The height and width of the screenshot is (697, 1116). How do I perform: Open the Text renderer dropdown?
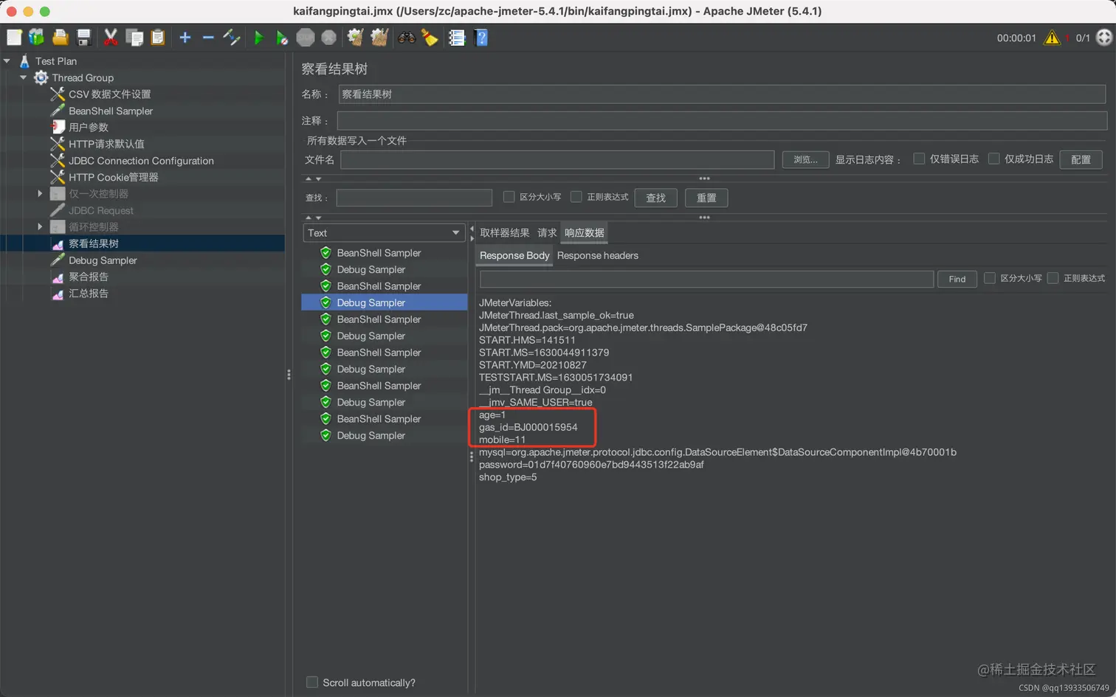point(385,232)
